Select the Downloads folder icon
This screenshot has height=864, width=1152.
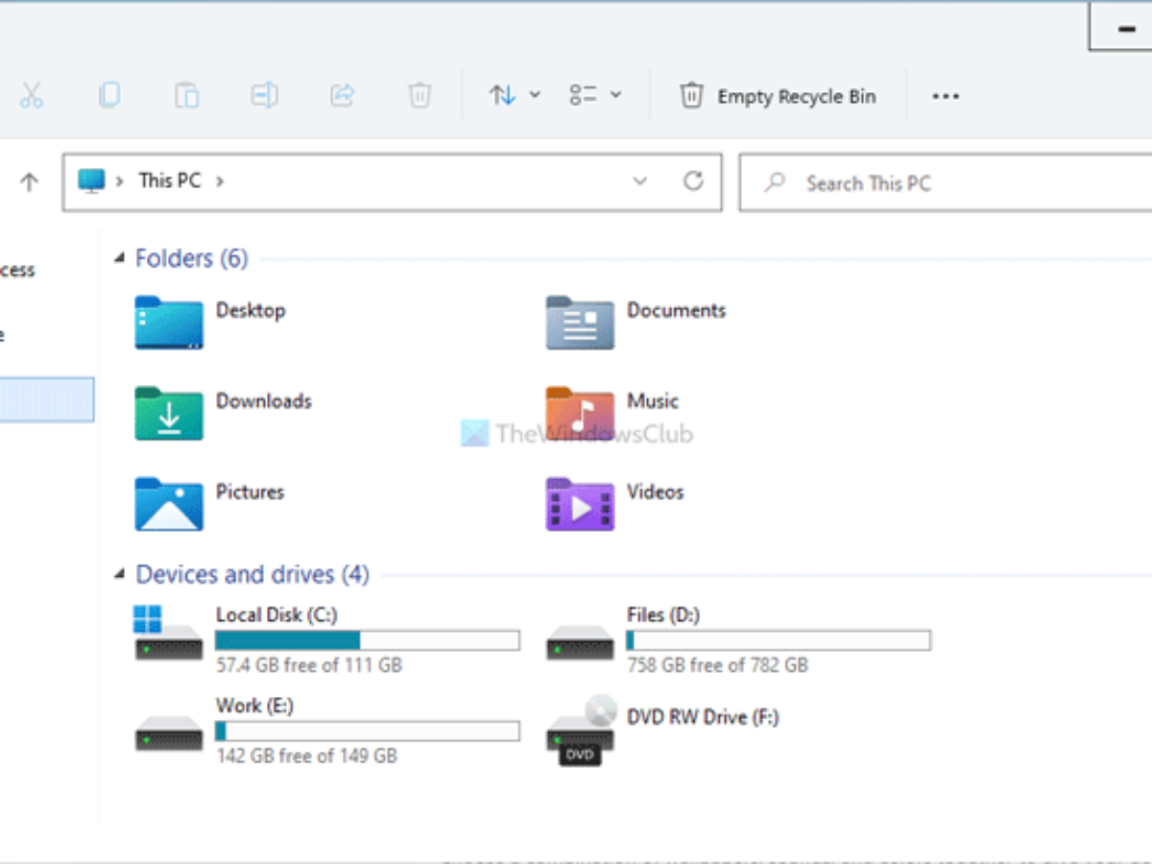[169, 413]
